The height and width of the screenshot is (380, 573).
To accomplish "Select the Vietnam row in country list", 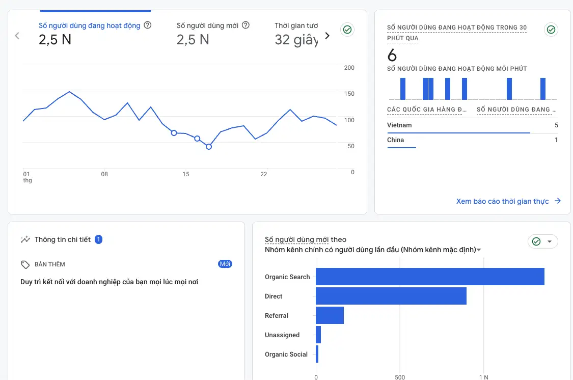I will pos(472,125).
